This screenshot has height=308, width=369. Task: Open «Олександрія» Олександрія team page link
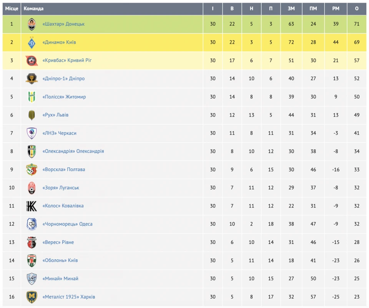point(73,152)
